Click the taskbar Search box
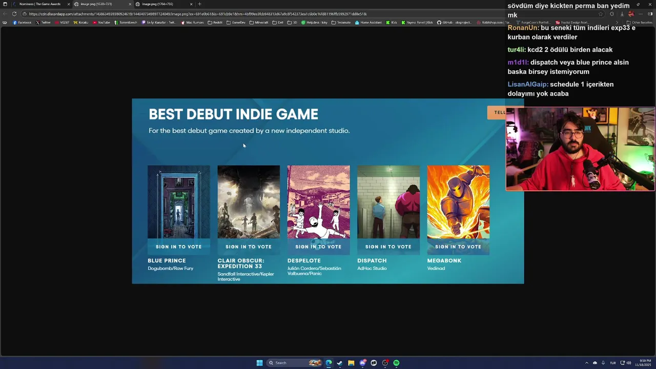Screen dimensions: 656x369 coord(295,363)
